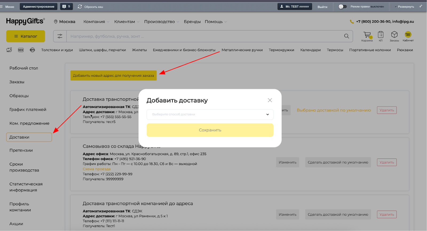Open the Схема проезда link
The image size is (427, 231).
96,169
